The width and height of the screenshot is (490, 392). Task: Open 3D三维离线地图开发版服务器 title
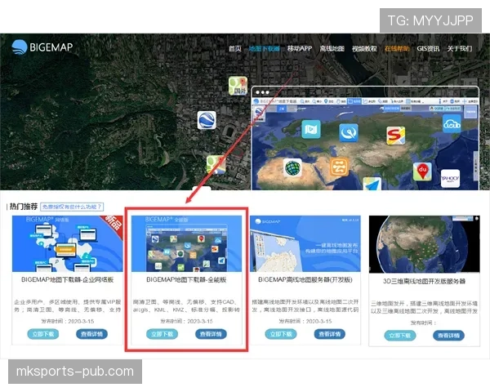coord(425,281)
